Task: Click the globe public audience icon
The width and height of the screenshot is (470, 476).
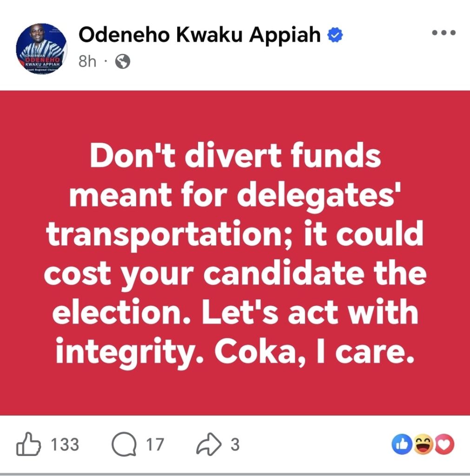Action: pyautogui.click(x=122, y=61)
